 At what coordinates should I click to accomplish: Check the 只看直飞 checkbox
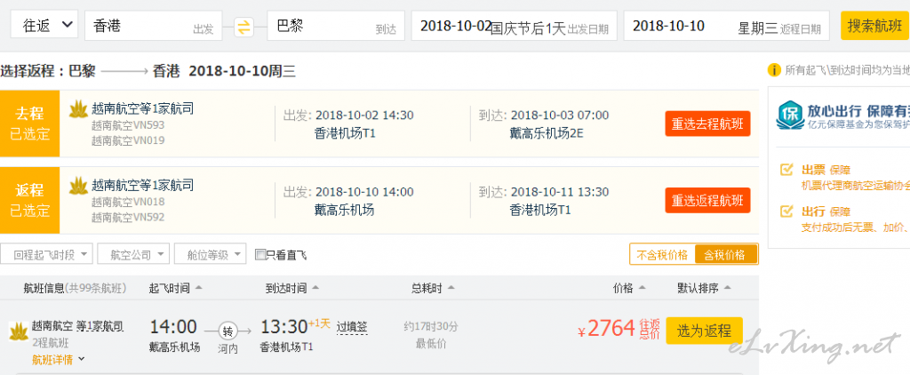click(x=260, y=254)
